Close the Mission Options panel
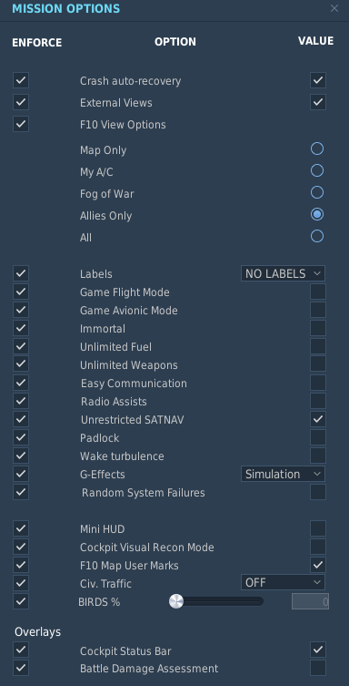This screenshot has height=686, width=349. (x=334, y=8)
